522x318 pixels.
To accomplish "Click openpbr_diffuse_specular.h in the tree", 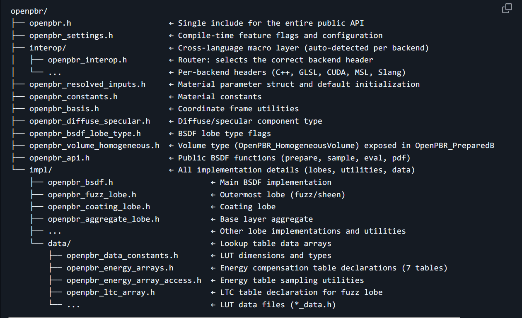I will (x=89, y=121).
